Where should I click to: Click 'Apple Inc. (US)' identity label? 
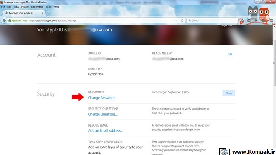[19, 20]
